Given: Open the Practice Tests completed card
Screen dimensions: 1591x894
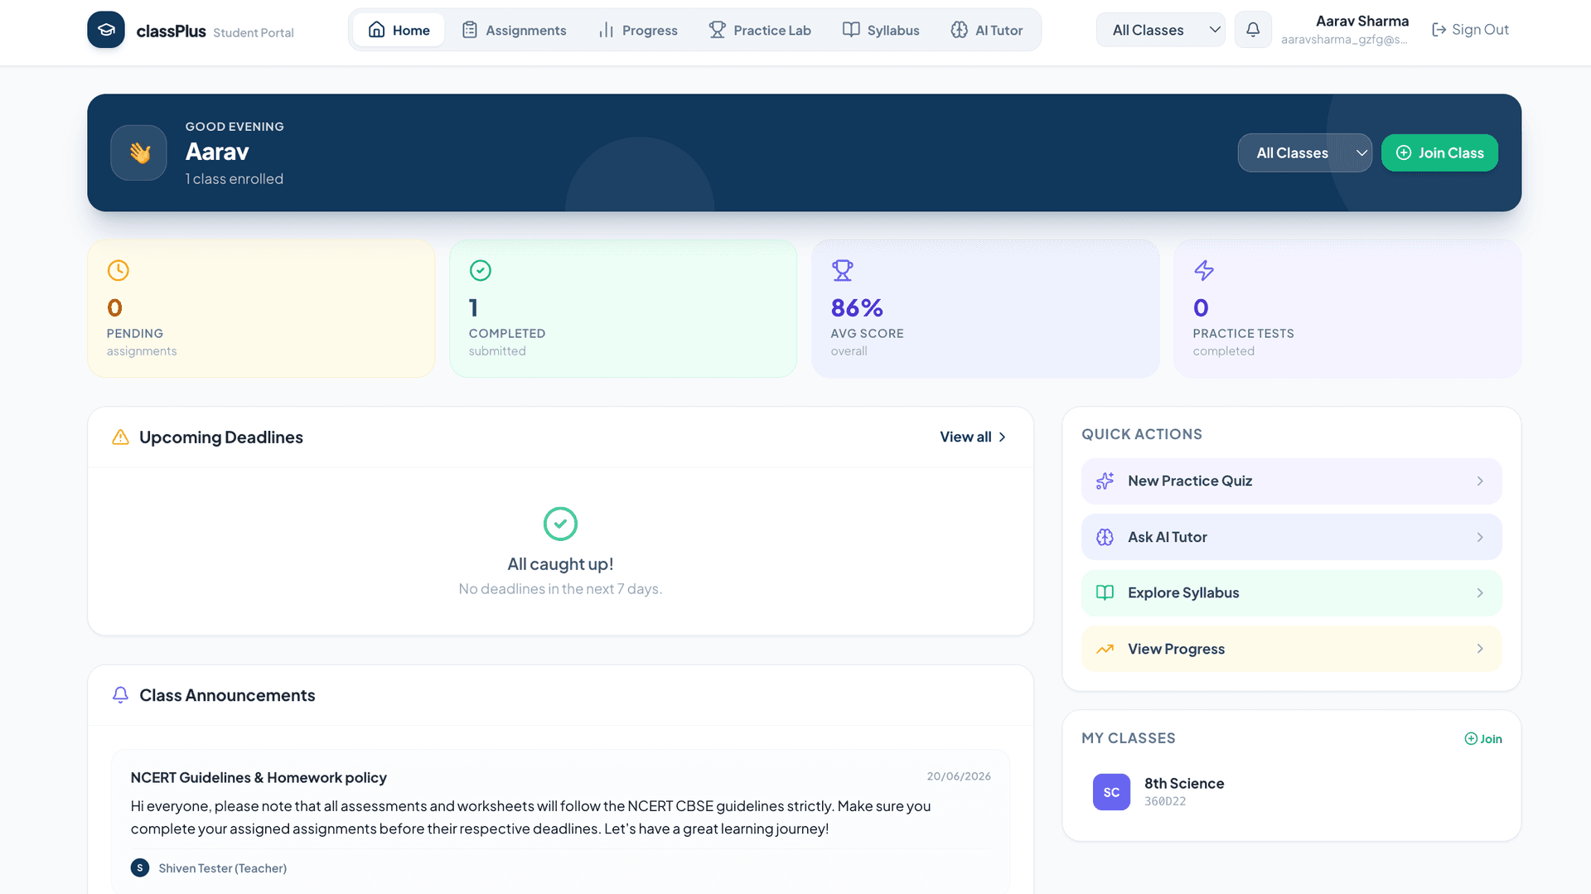Looking at the screenshot, I should pyautogui.click(x=1347, y=309).
